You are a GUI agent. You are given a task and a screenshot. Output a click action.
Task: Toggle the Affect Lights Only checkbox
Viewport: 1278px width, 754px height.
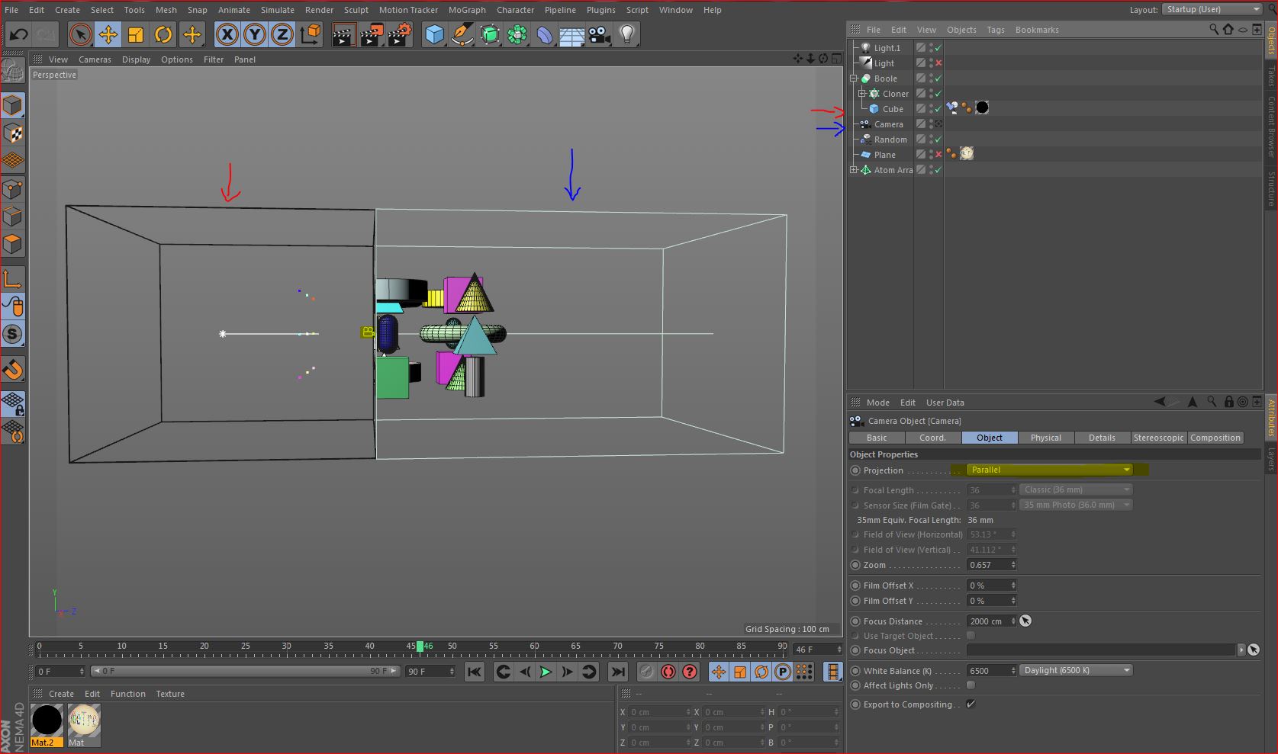971,685
